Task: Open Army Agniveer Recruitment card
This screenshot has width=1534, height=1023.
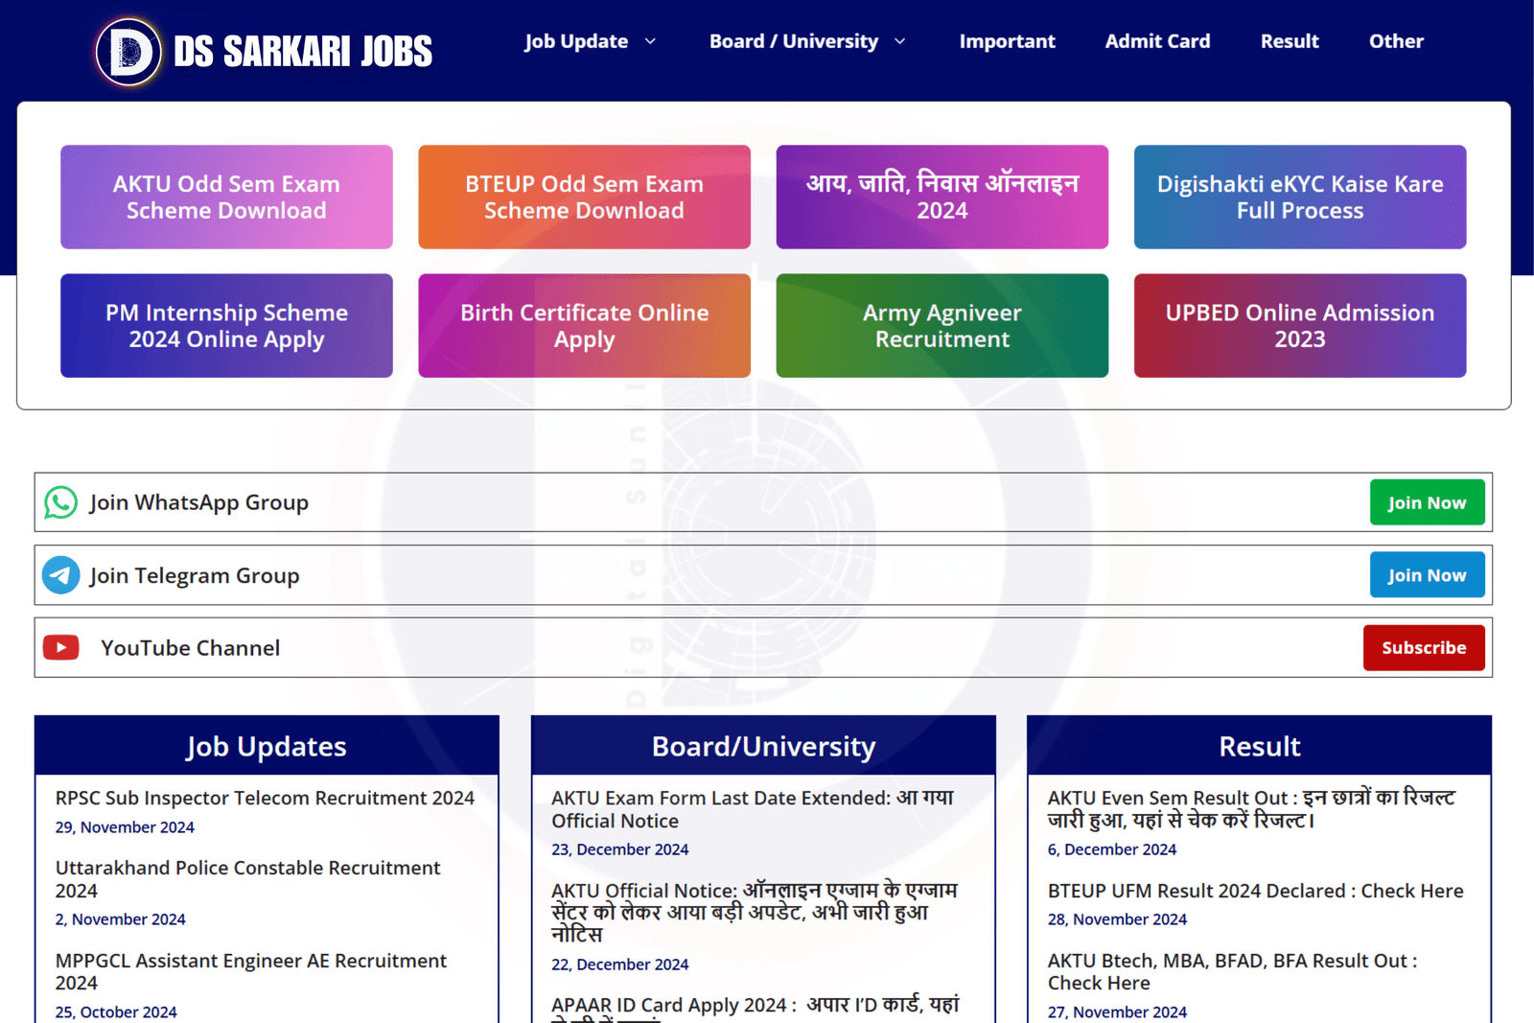Action: click(942, 326)
